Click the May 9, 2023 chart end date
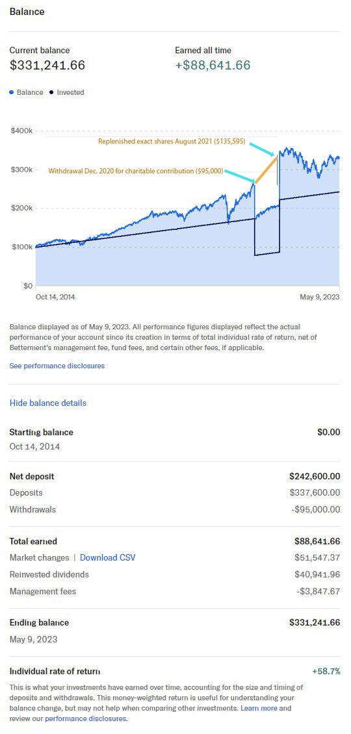Image resolution: width=351 pixels, height=734 pixels. point(320,297)
